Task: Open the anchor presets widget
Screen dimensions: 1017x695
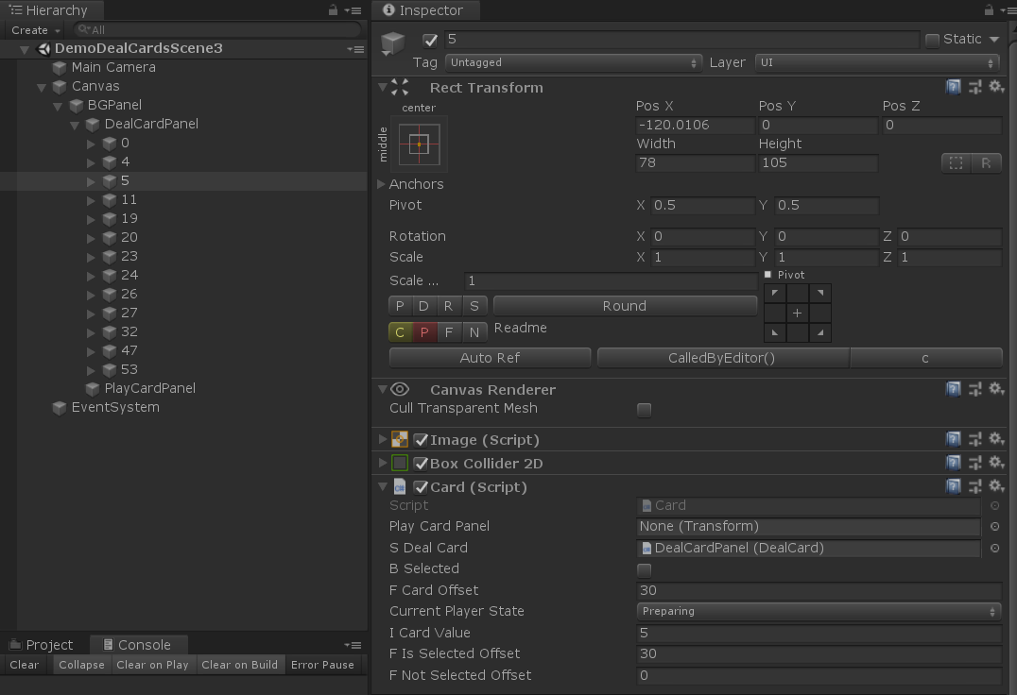Action: click(417, 144)
